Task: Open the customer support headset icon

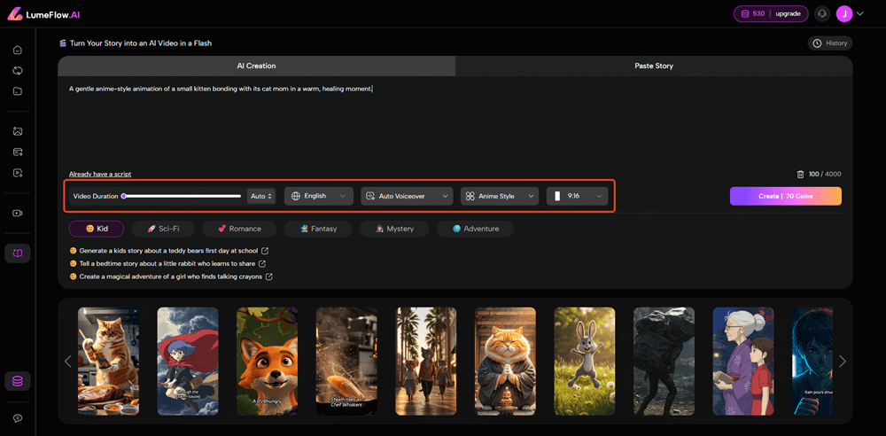Action: click(x=822, y=14)
